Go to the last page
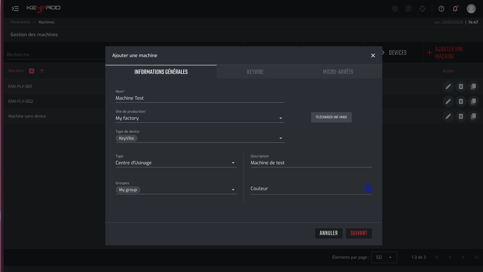Screen dimensions: 483x272 (476, 257)
